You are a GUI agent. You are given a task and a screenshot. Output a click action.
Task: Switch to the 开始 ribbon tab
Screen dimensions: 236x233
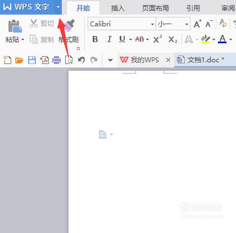pos(83,8)
